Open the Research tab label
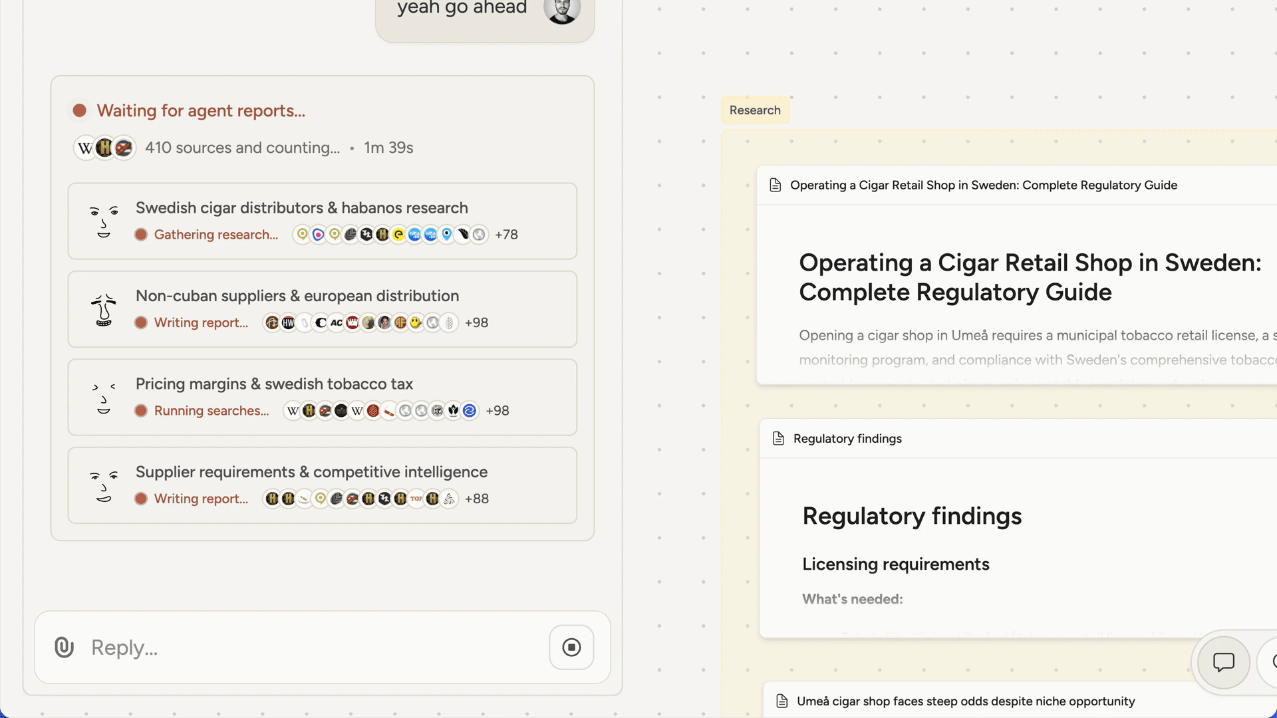The width and height of the screenshot is (1277, 718). click(755, 110)
